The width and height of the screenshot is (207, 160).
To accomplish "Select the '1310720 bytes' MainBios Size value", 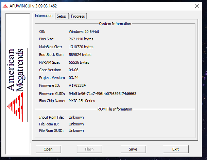I will 81,47.
